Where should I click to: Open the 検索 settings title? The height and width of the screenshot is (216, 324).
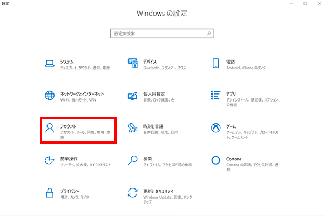[x=147, y=159]
